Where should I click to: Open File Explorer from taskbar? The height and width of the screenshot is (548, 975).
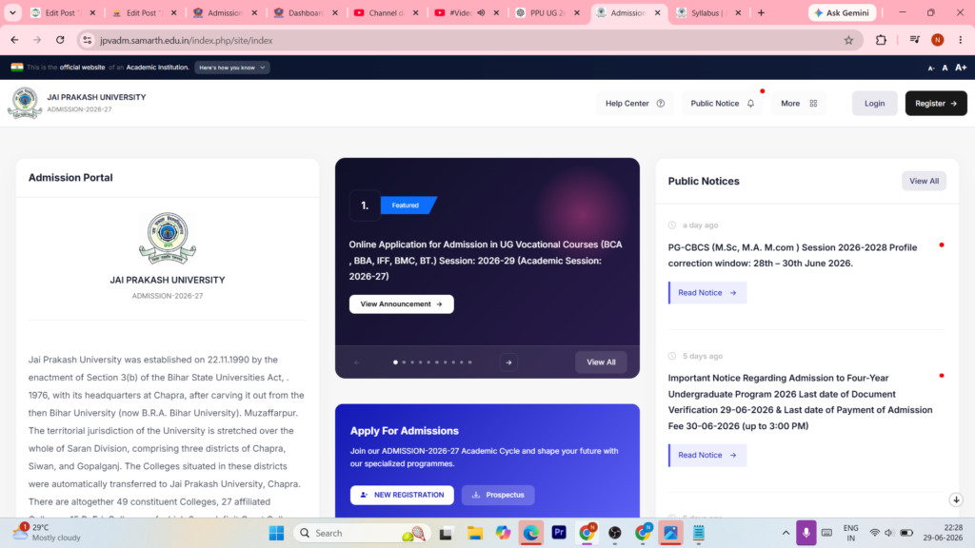tap(475, 533)
